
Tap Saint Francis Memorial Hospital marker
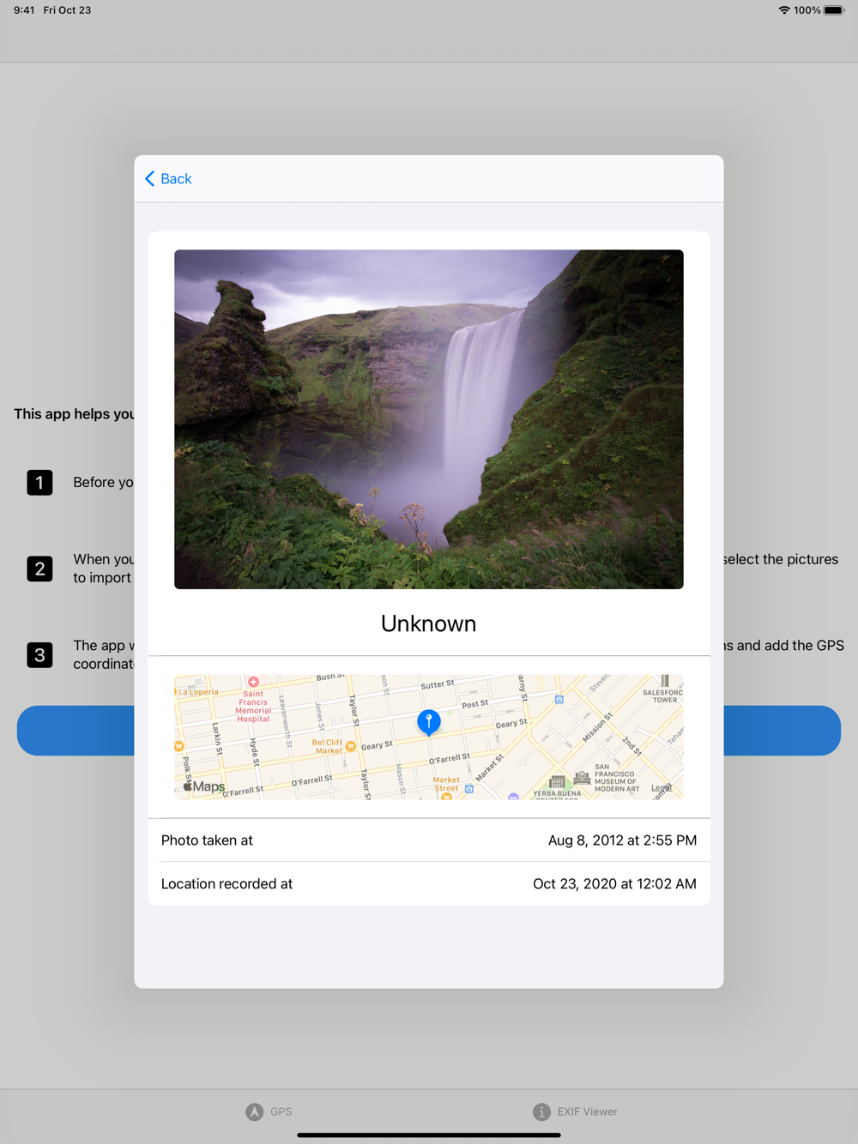tap(253, 683)
